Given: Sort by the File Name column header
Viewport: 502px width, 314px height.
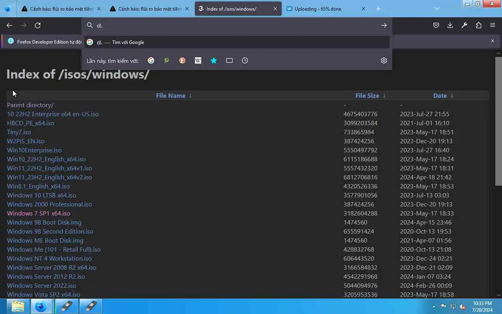Looking at the screenshot, I should [171, 96].
